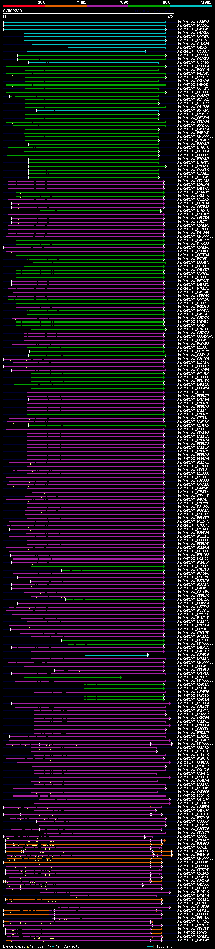Select the UniRef100_Q5IWW7 label
The width and height of the screenshot is (215, 949).
[193, 51]
